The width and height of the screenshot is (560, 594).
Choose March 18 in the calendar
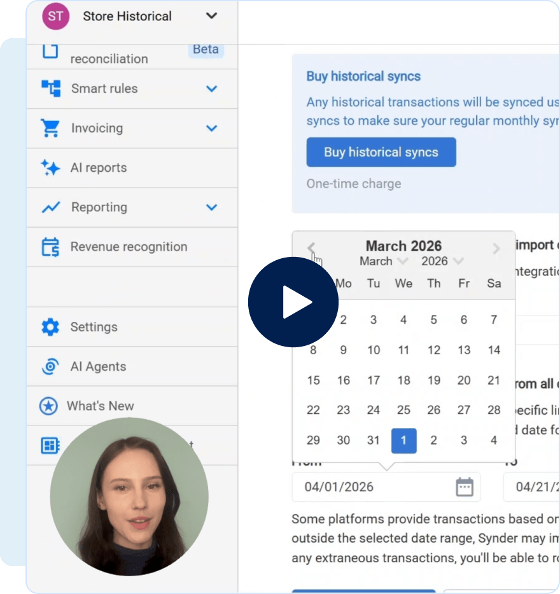pos(403,380)
